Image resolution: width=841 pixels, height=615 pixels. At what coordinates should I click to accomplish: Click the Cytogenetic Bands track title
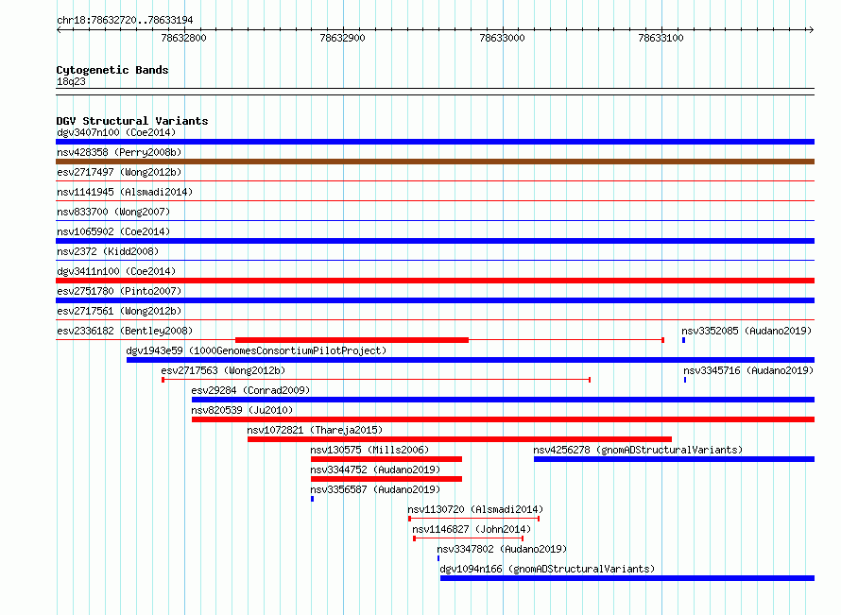[x=112, y=70]
